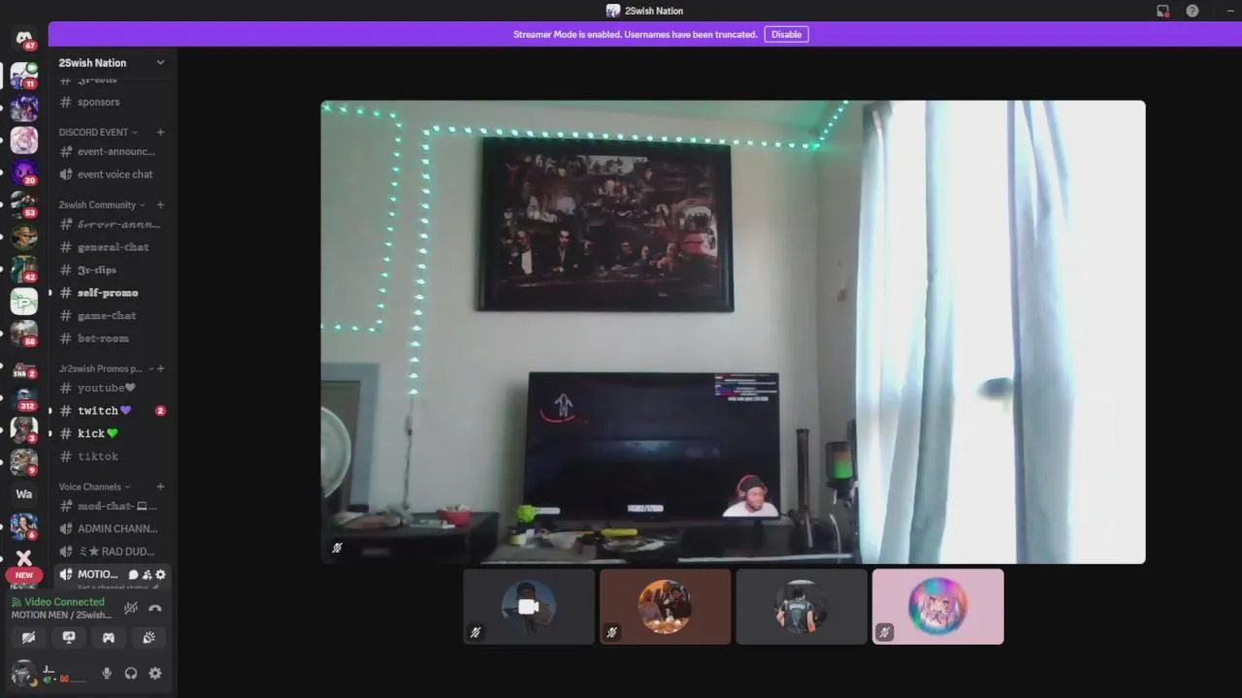Mute your microphone

tap(107, 674)
